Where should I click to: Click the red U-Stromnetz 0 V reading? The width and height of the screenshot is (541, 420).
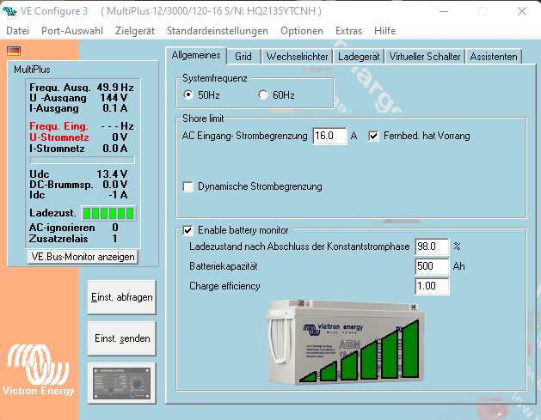pyautogui.click(x=78, y=137)
